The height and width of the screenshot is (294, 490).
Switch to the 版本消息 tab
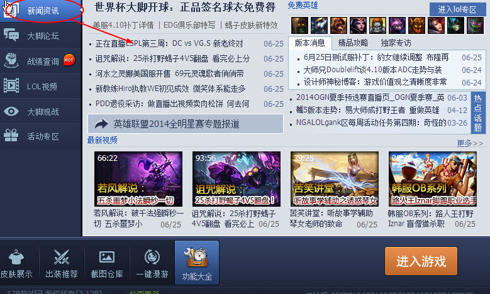coord(309,43)
